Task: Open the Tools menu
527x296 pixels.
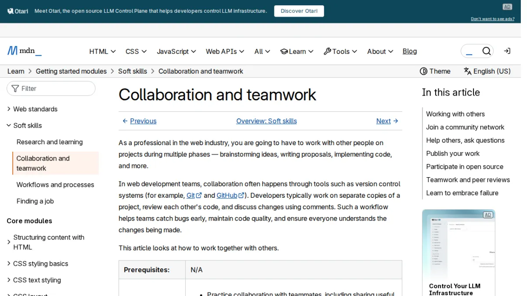Action: pyautogui.click(x=340, y=51)
